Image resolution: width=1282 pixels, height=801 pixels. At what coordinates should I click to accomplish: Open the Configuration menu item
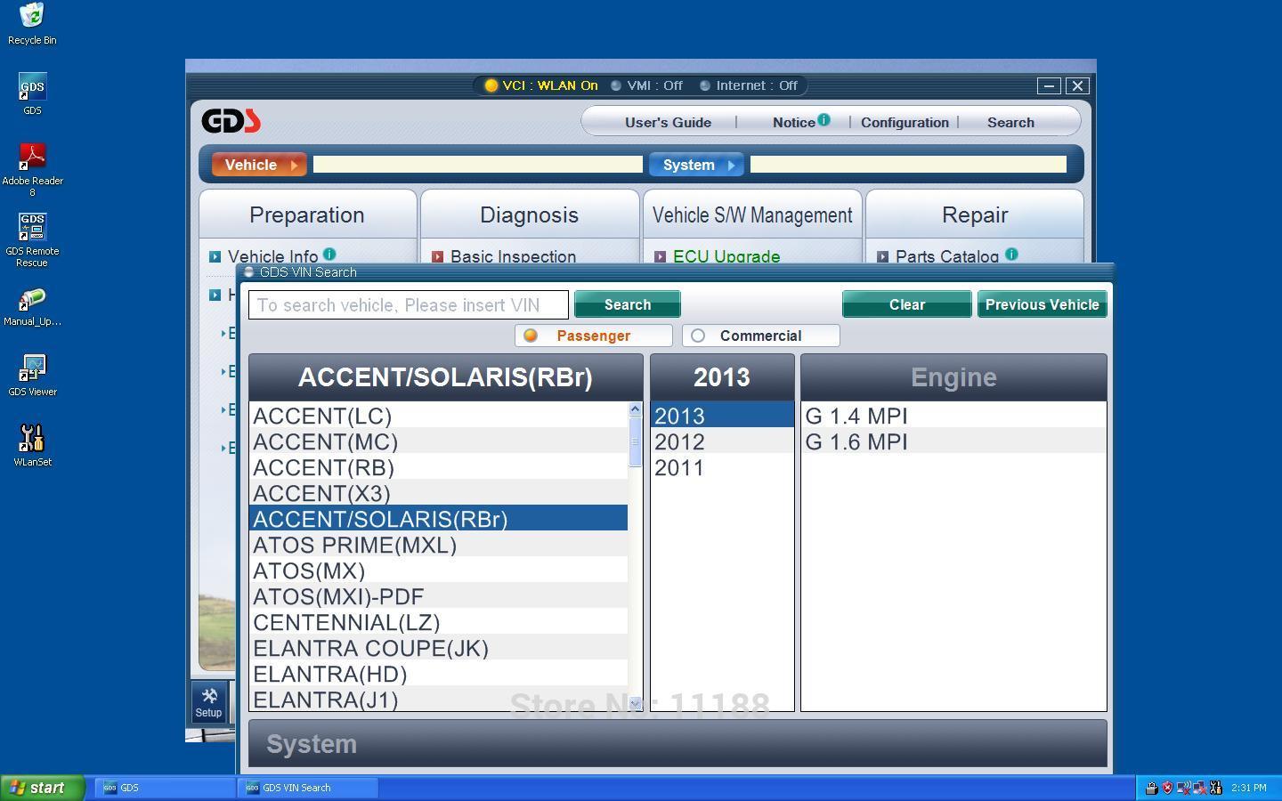pyautogui.click(x=905, y=122)
